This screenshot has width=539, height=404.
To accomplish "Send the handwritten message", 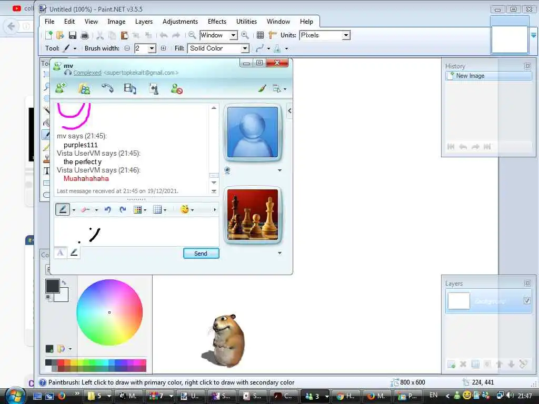I will click(x=201, y=253).
